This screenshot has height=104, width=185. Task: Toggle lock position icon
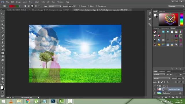164,82
